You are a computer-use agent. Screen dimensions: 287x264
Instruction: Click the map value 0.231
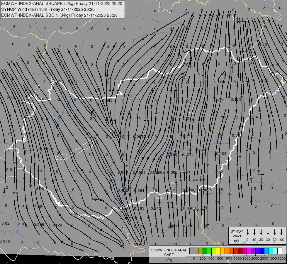pos(220,100)
